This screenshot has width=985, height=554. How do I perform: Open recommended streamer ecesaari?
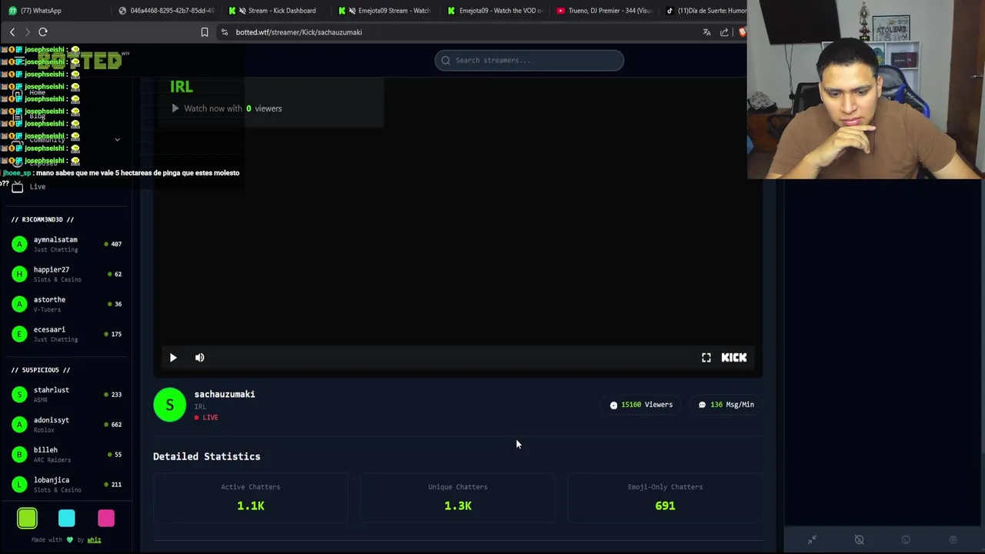[67, 334]
